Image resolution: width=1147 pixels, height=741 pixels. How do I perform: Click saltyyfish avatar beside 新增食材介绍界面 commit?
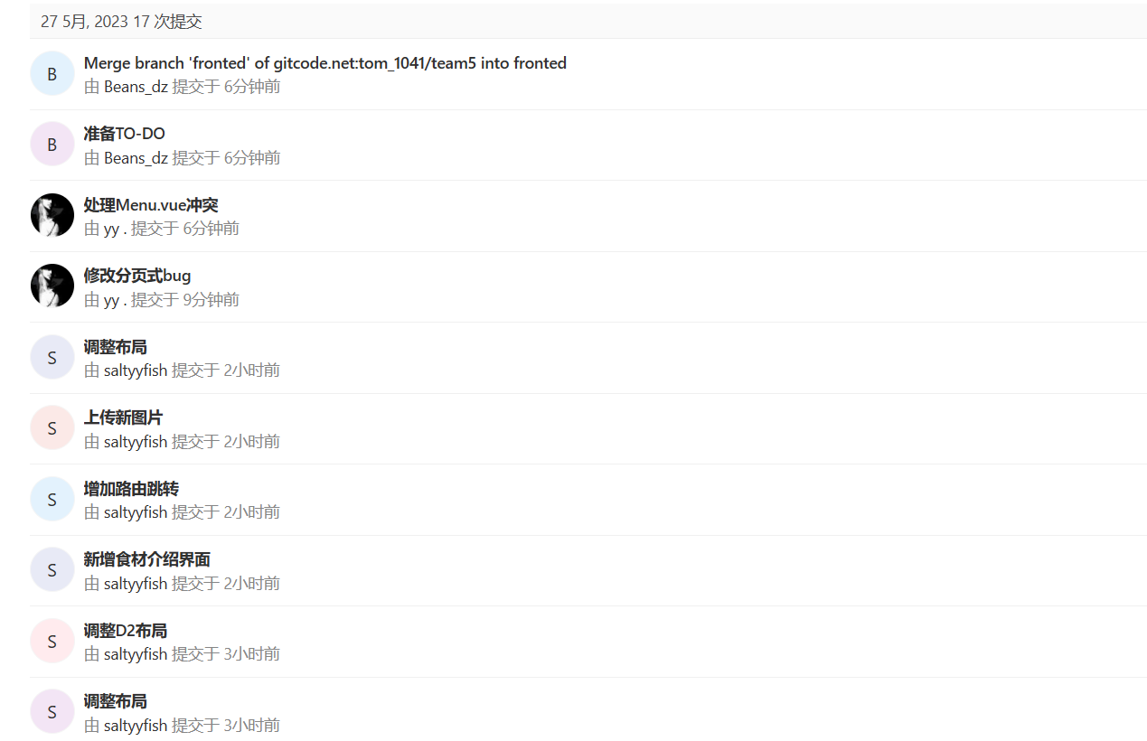click(52, 570)
